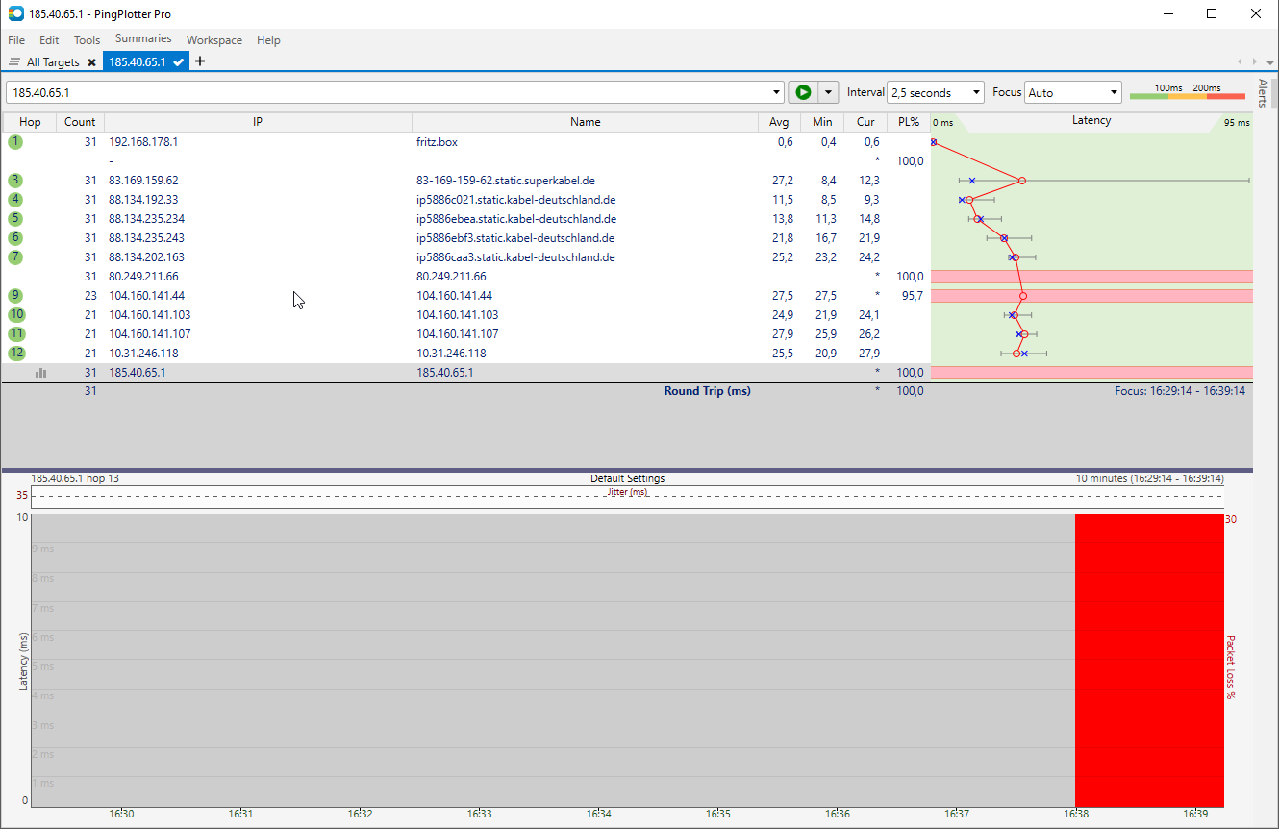Click the PingPlotter app icon in title bar
Screen dimensions: 1279x829
pyautogui.click(x=15, y=13)
